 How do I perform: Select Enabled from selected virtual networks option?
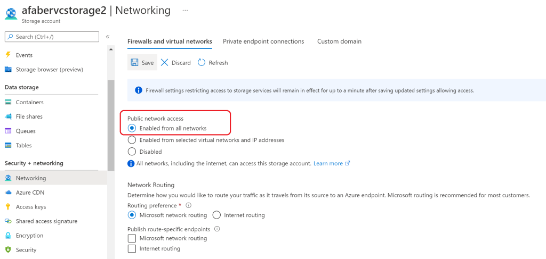pos(132,140)
